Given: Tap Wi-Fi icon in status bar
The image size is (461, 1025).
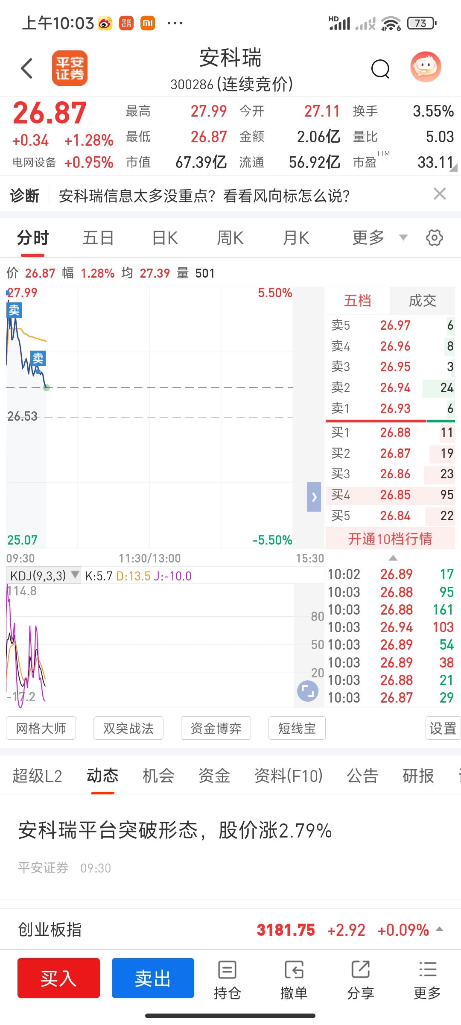Looking at the screenshot, I should (391, 23).
